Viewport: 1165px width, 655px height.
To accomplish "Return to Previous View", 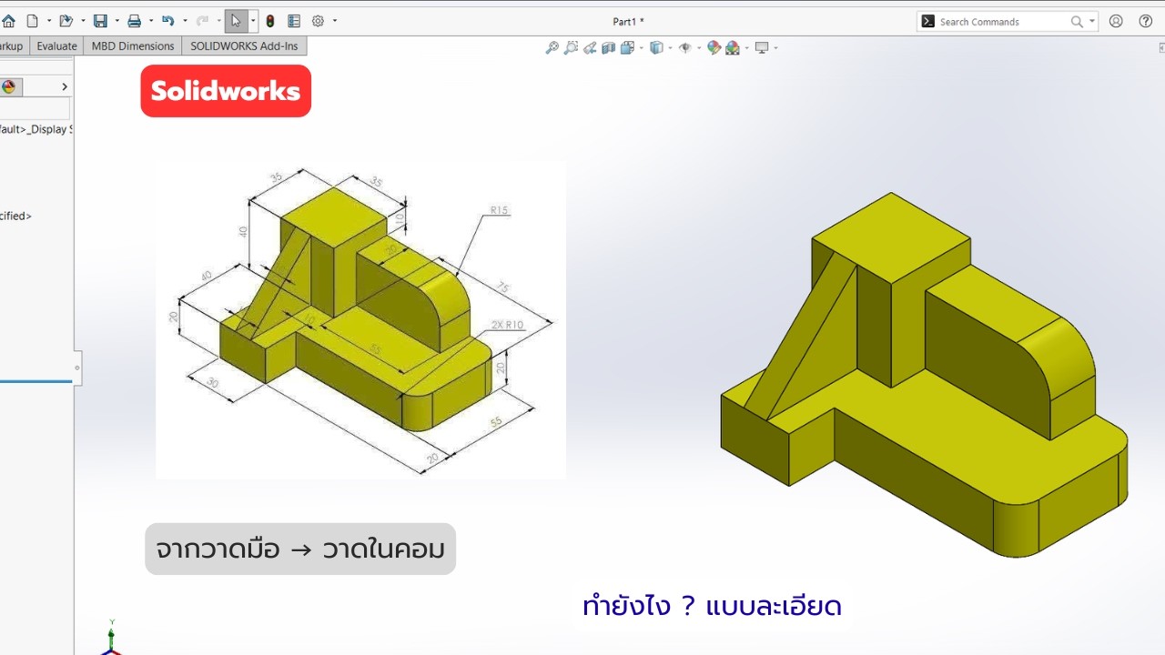I will point(590,48).
